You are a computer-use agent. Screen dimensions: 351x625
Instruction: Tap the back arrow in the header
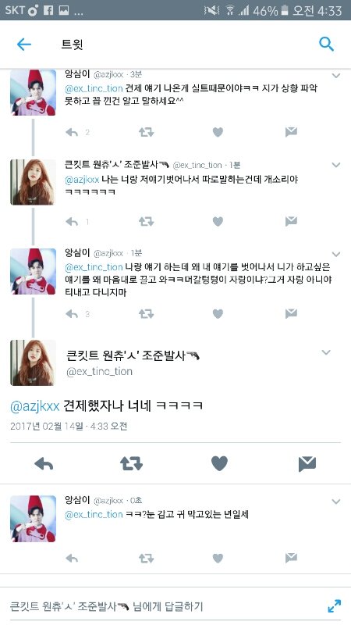click(24, 45)
